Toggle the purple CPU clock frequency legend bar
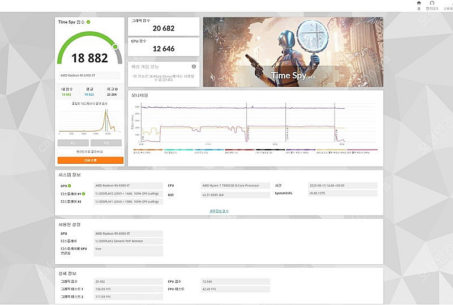Viewport: 453px width, 305px height. point(301,150)
